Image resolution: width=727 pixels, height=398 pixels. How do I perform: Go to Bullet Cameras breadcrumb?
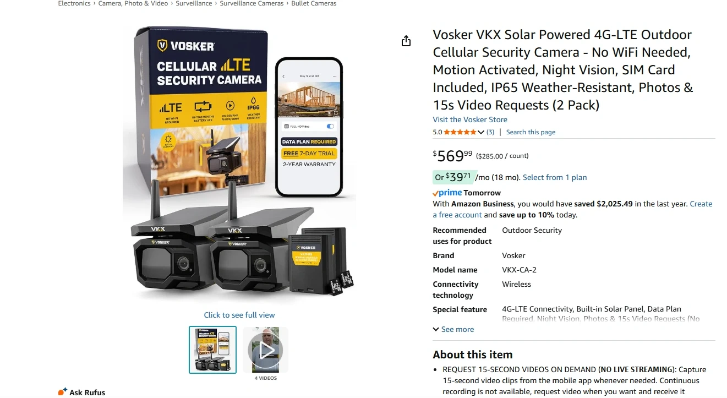click(x=314, y=3)
